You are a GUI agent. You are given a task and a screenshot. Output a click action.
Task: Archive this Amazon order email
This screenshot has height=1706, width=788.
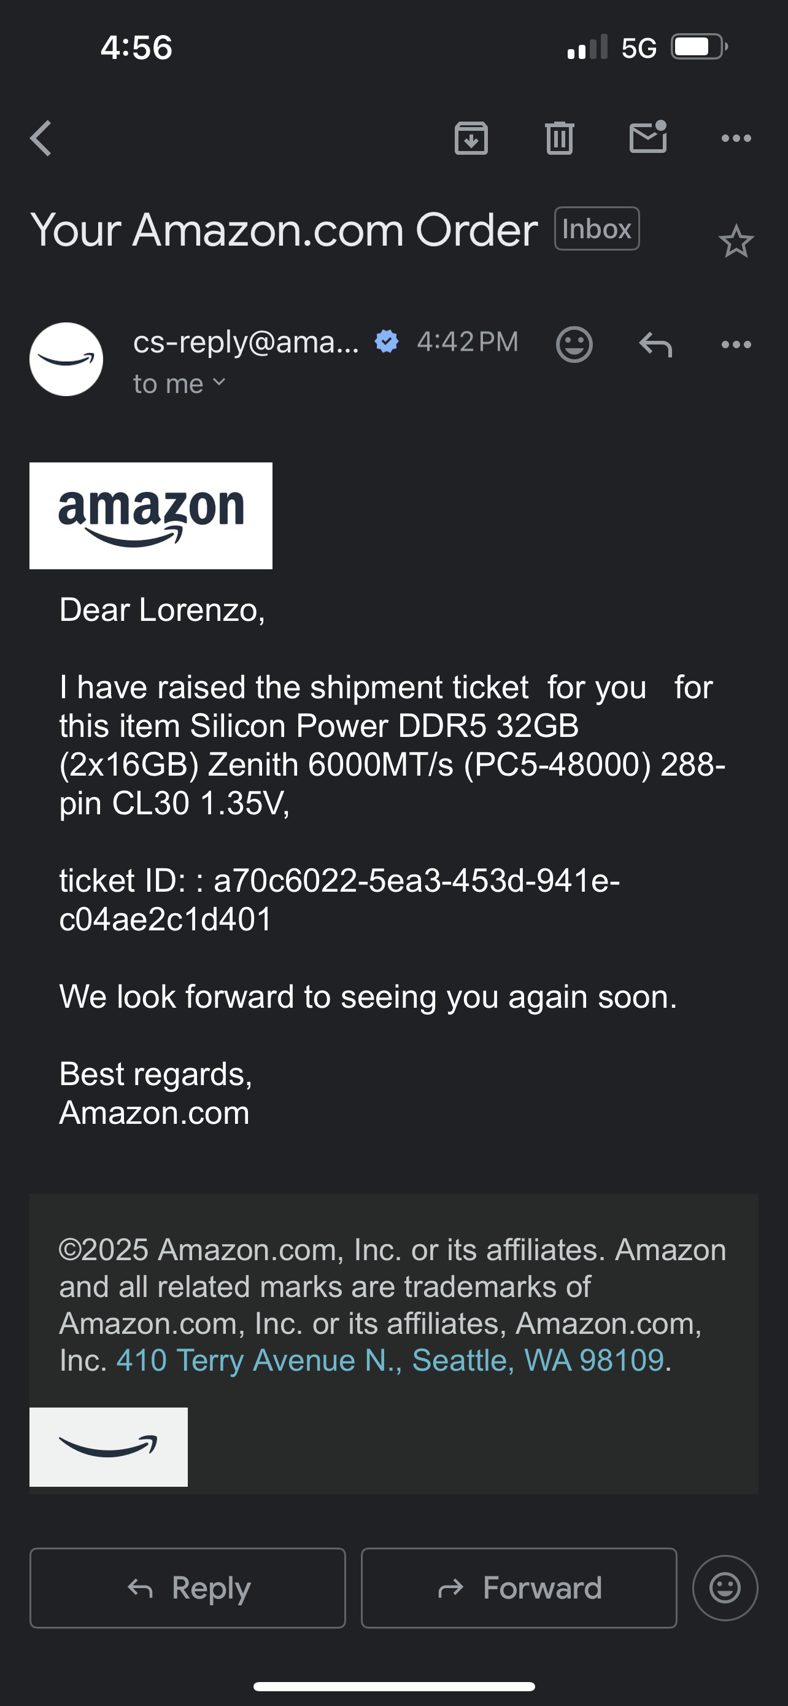pos(471,138)
